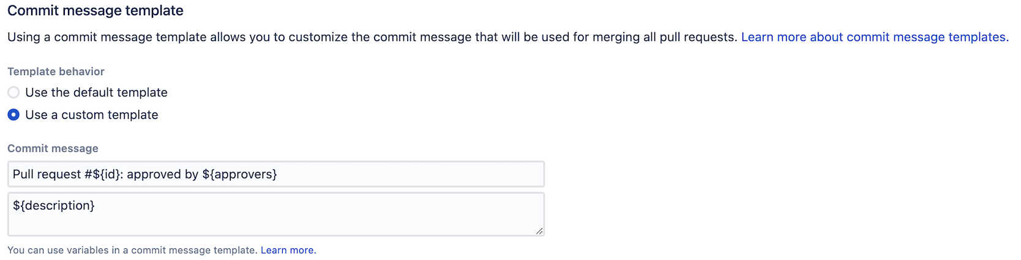This screenshot has height=260, width=1021.
Task: Click the "You can use variables" helper text
Action: 132,250
